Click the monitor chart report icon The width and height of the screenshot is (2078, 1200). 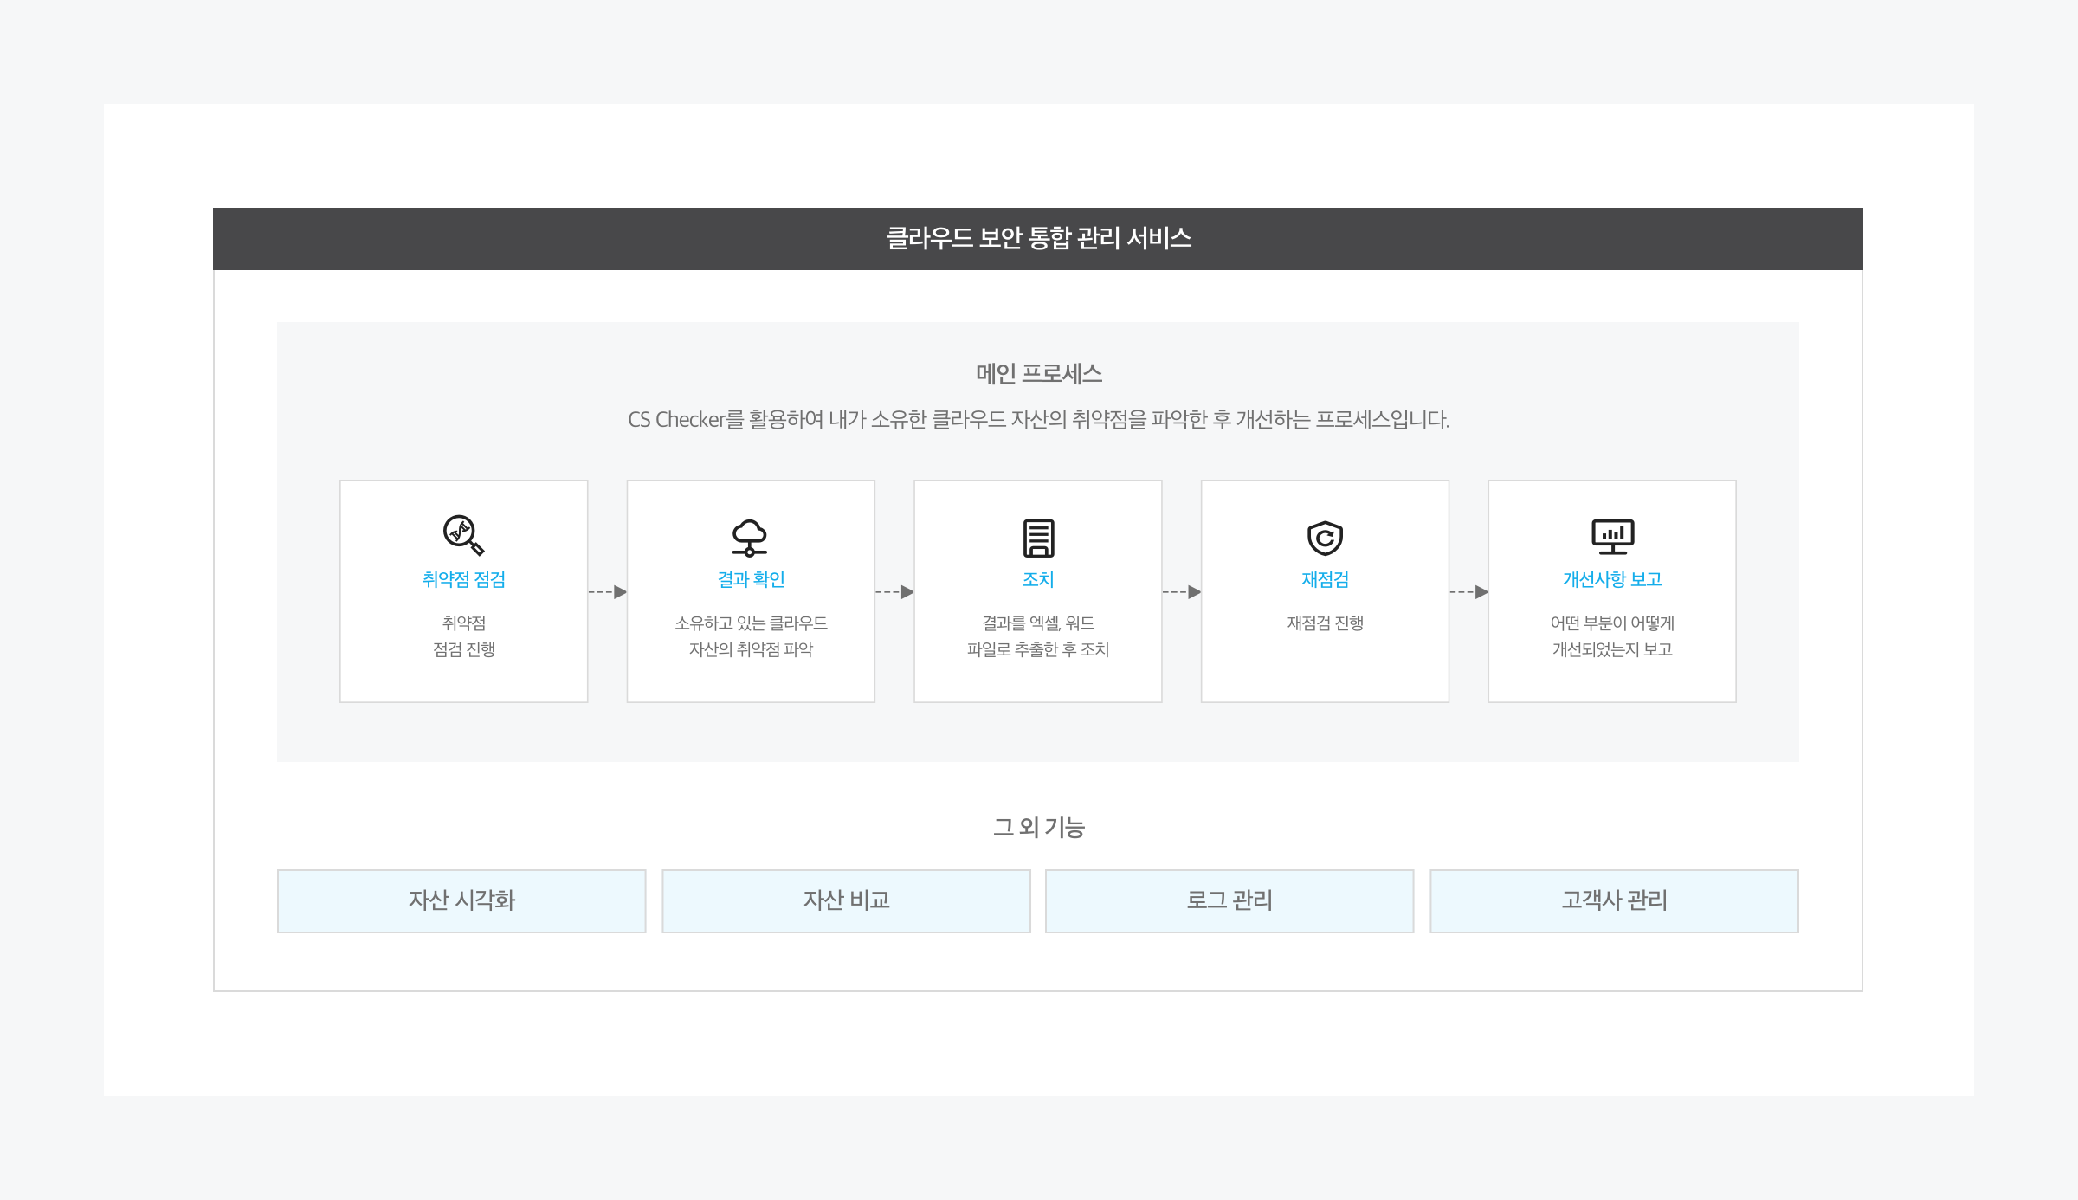tap(1612, 536)
